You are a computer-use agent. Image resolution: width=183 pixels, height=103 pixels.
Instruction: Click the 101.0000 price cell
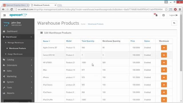pyautogui.click(x=136, y=77)
